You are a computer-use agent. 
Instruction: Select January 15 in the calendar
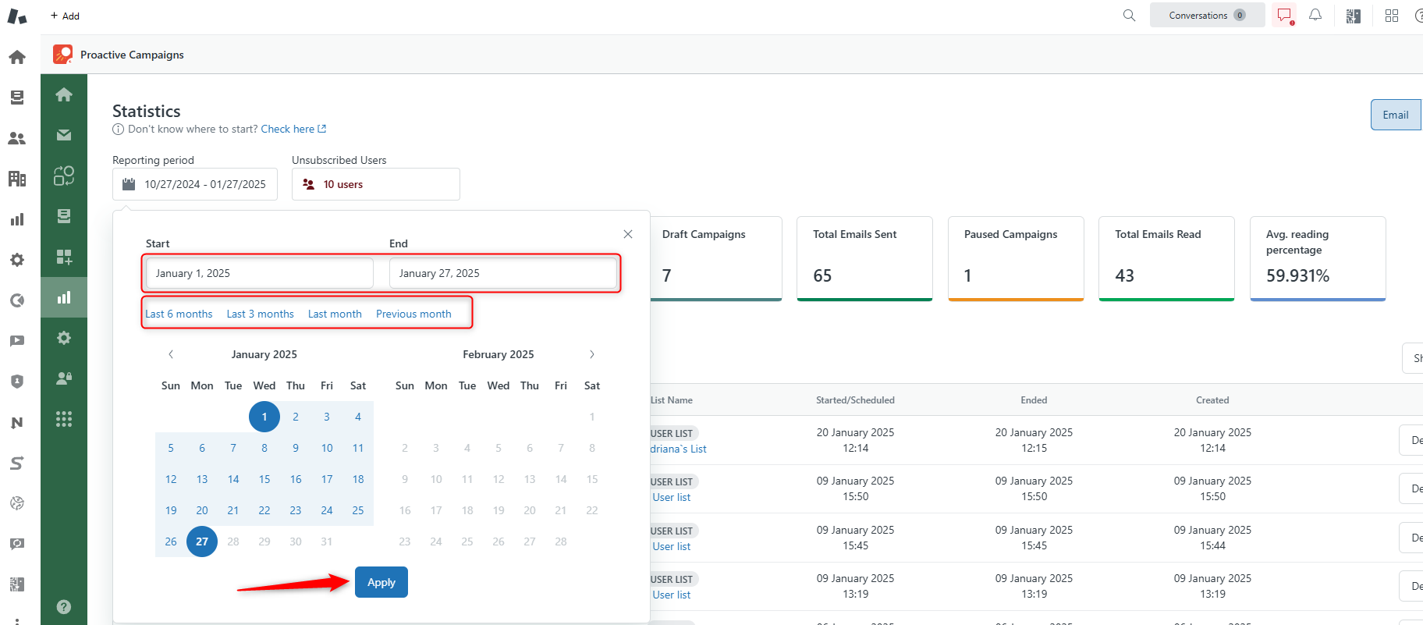(x=264, y=479)
